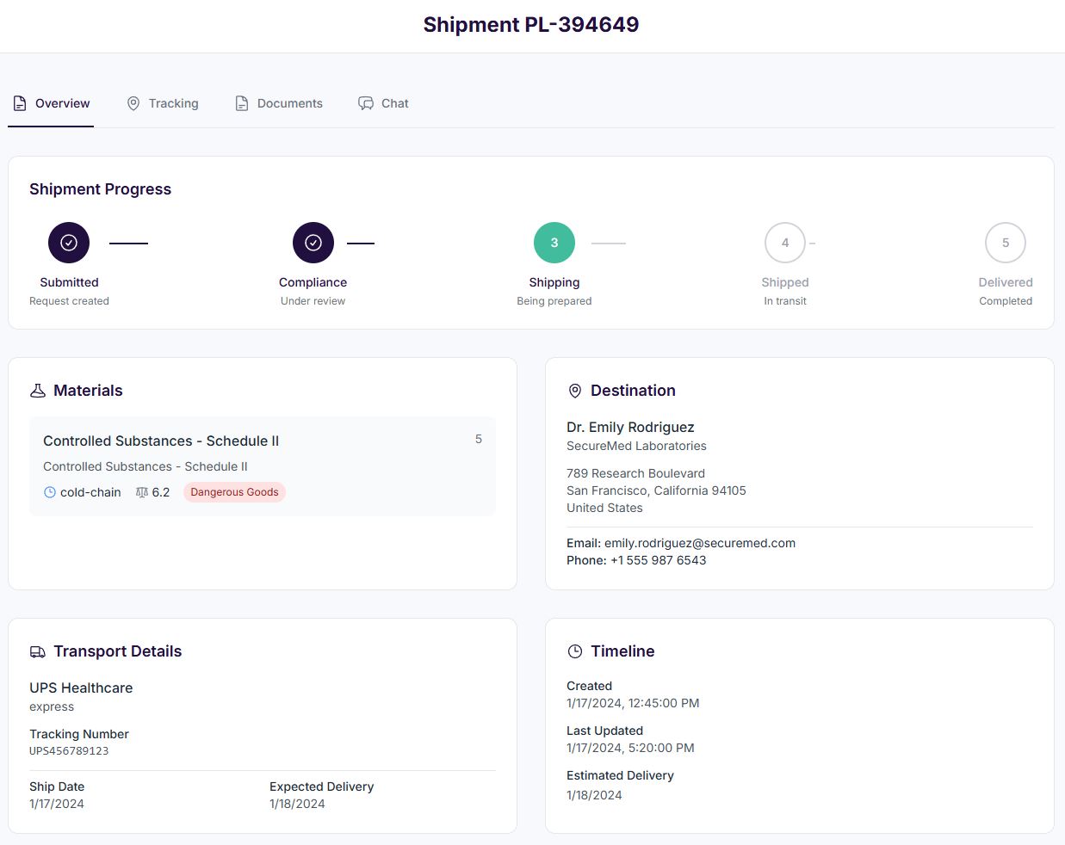The height and width of the screenshot is (845, 1065).
Task: Click the express service level text
Action: (52, 706)
